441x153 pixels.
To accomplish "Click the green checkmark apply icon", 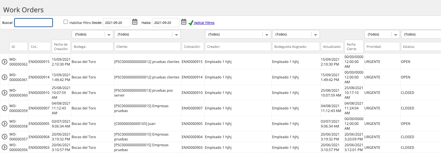I will tap(191, 23).
